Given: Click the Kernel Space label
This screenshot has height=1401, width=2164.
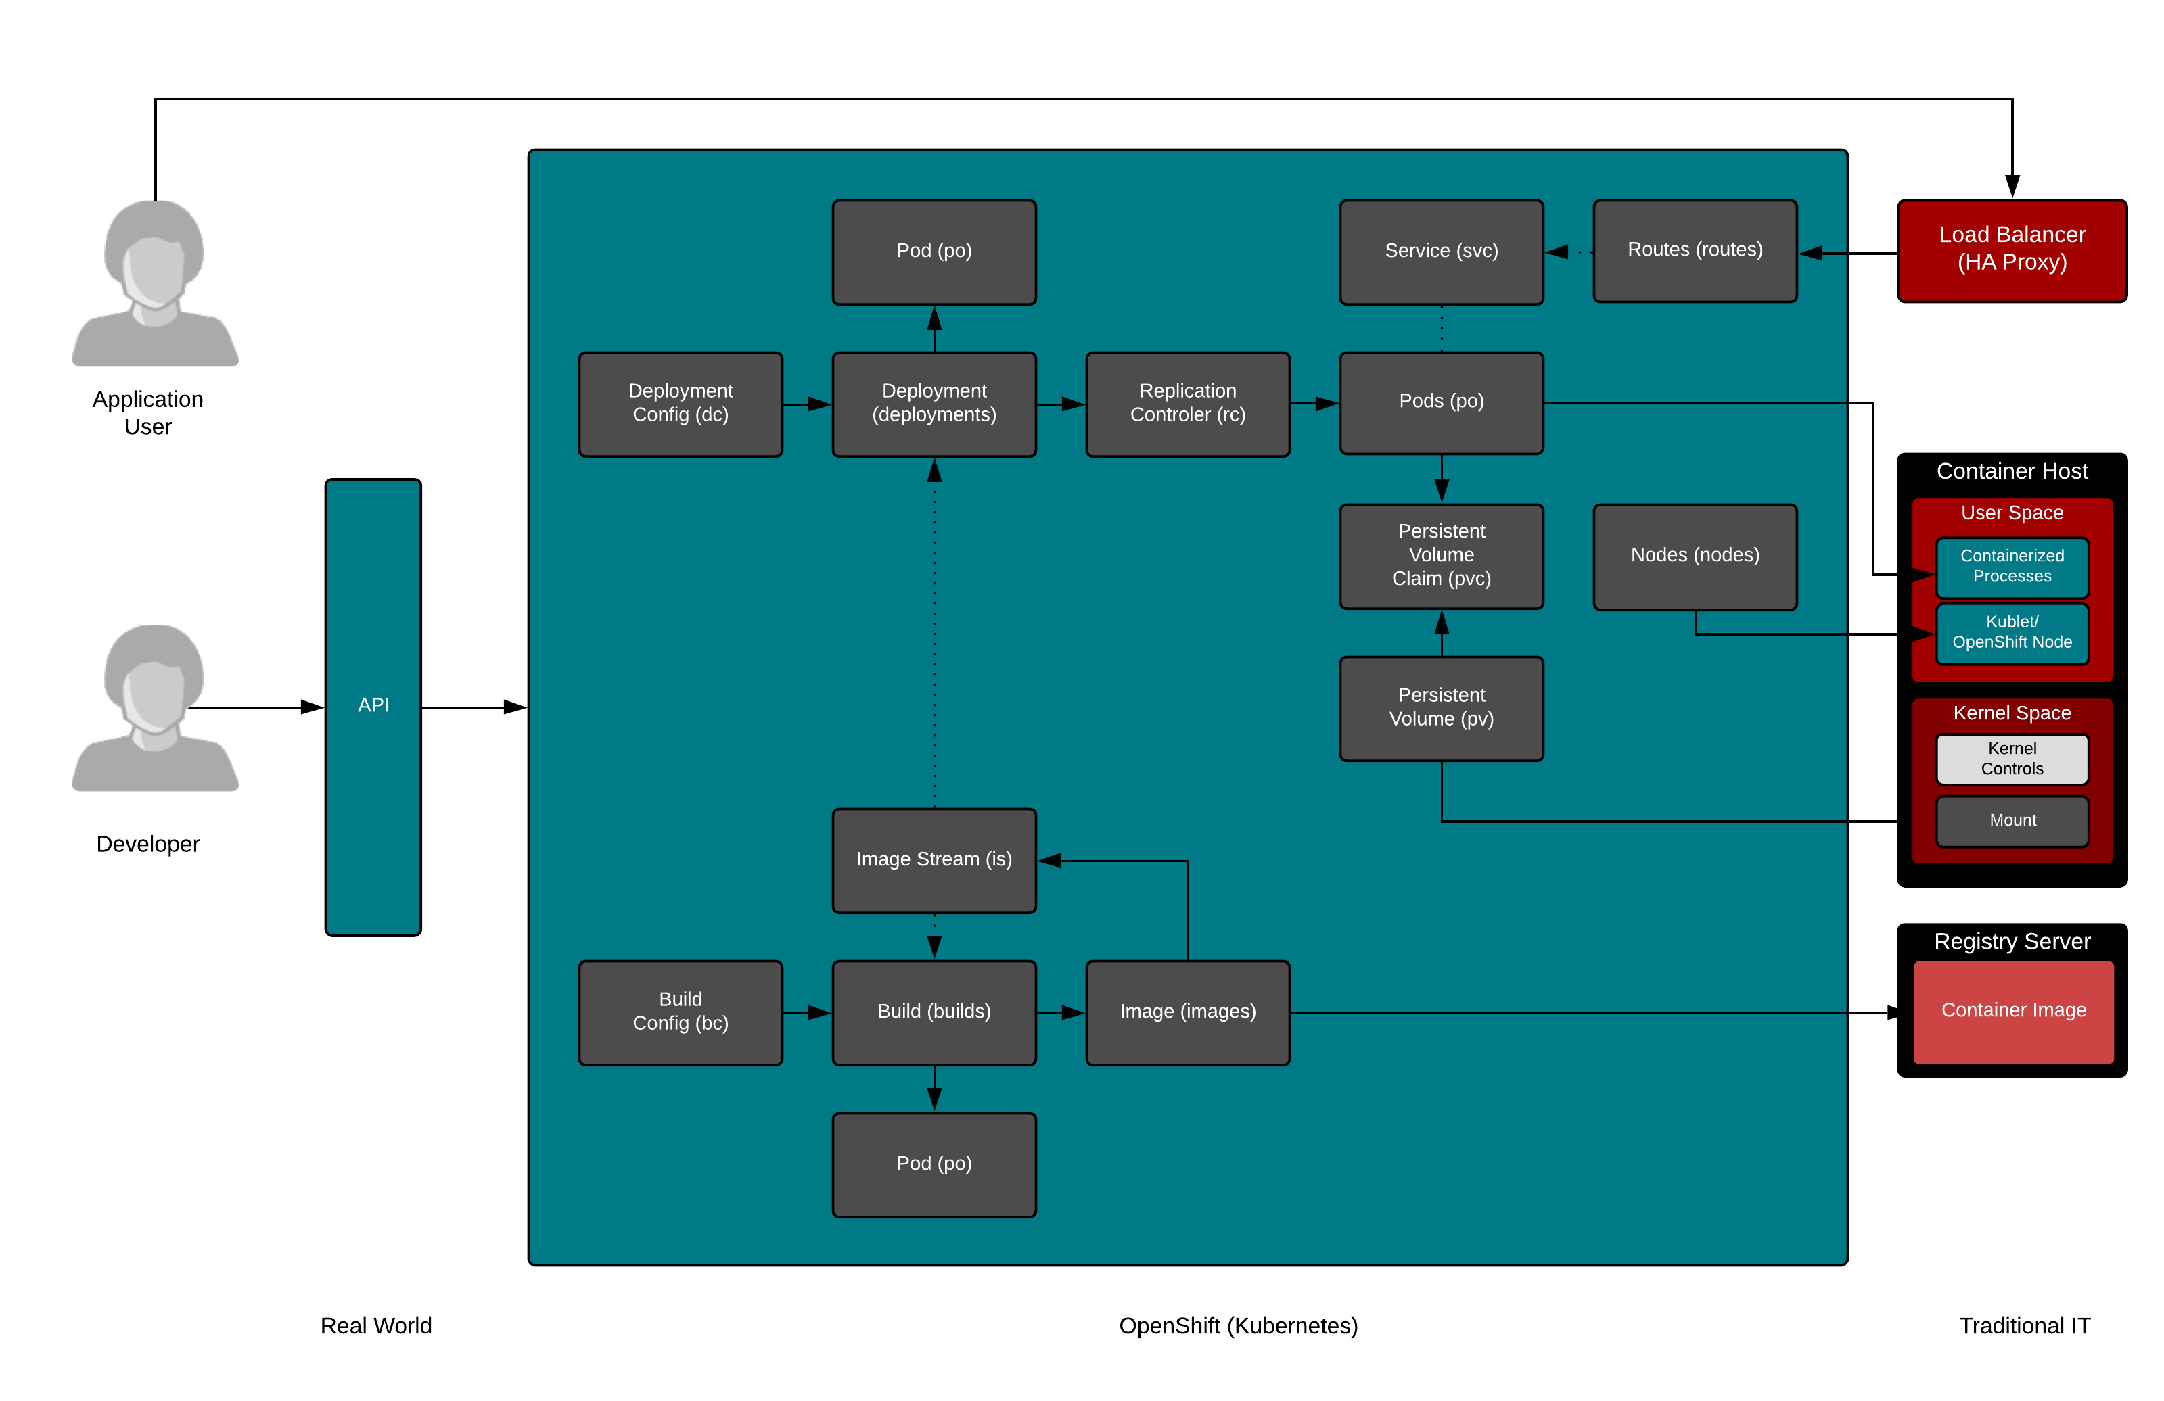Looking at the screenshot, I should pyautogui.click(x=2013, y=713).
